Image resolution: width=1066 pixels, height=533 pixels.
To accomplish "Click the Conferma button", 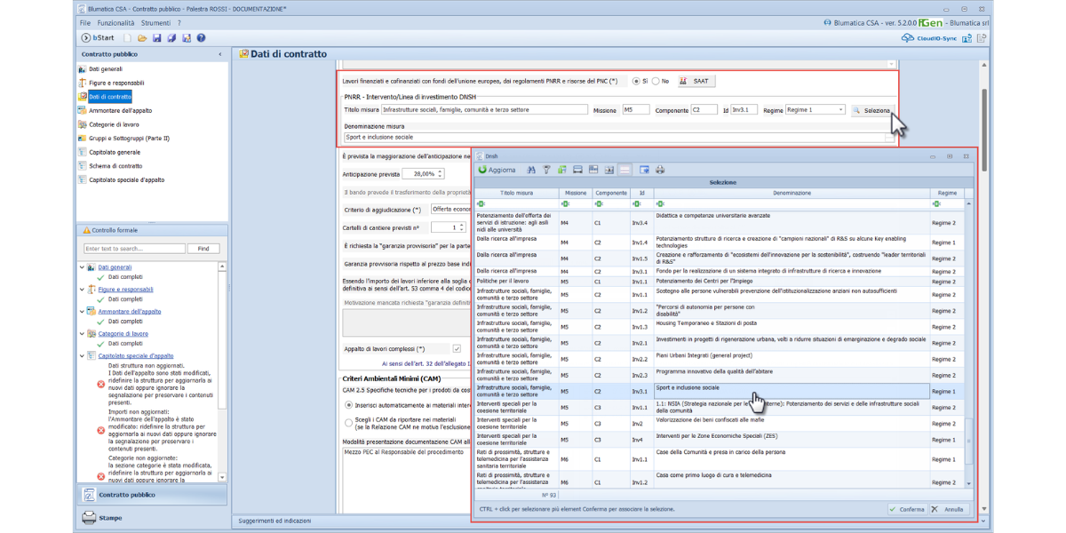I will click(x=907, y=509).
